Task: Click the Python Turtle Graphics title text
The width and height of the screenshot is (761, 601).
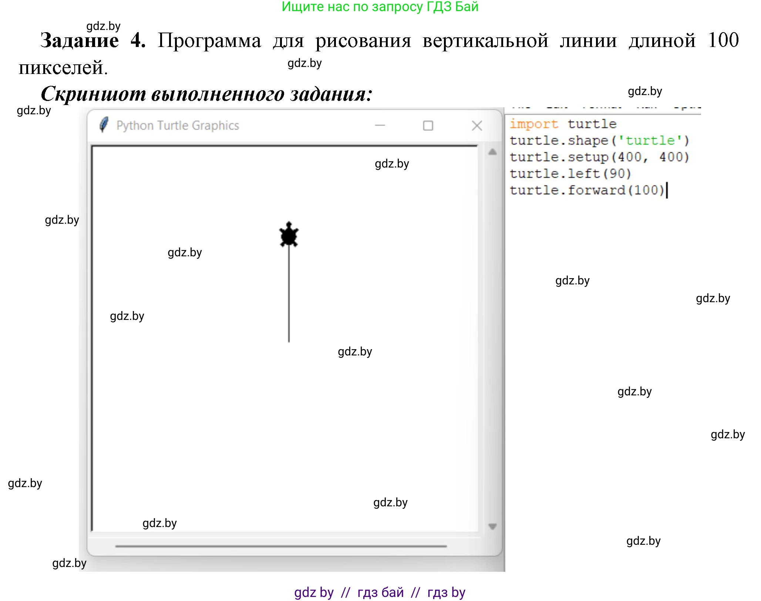Action: click(178, 126)
